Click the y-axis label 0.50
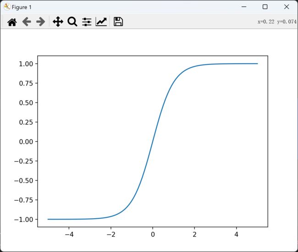The height and width of the screenshot is (252, 298). [26, 103]
